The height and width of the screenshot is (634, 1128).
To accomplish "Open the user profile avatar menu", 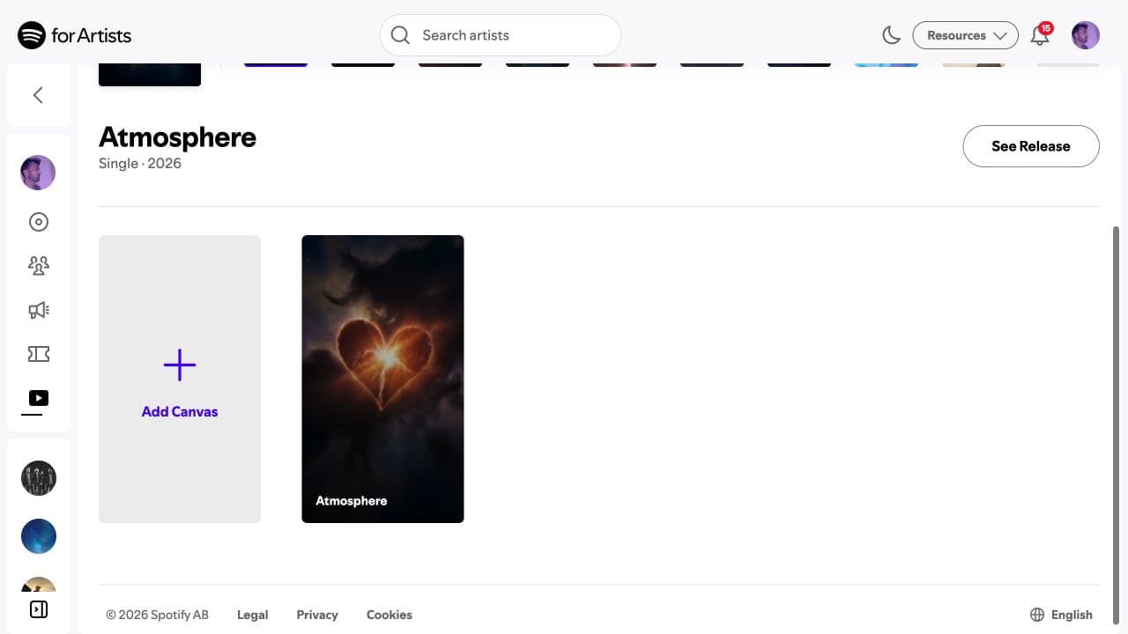I will [x=1086, y=35].
